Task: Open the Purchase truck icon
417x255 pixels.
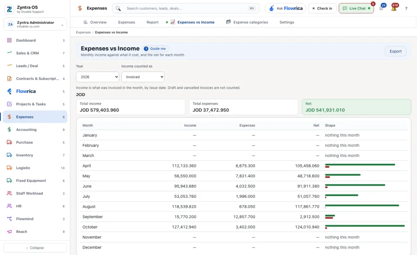Action: tap(9, 142)
